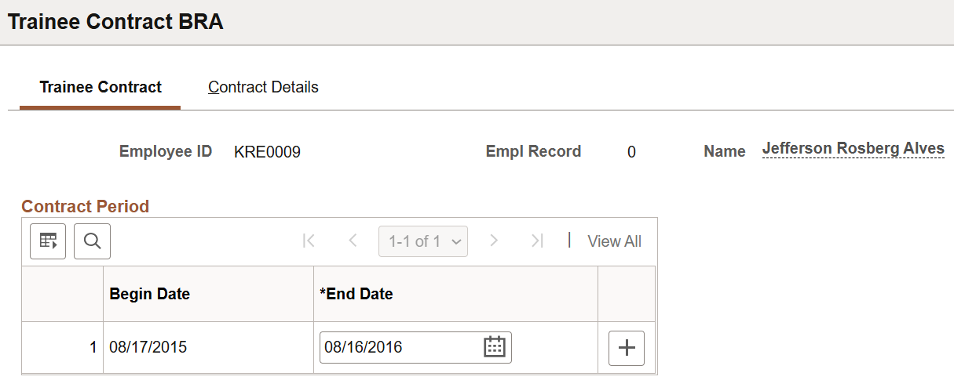Click the Employee ID value KRE0009
Screen dimensions: 954x391
click(x=267, y=152)
